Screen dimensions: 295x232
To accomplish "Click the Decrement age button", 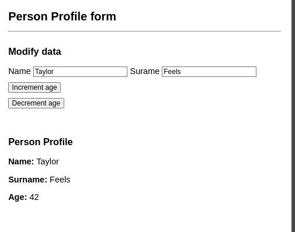I will coord(36,103).
